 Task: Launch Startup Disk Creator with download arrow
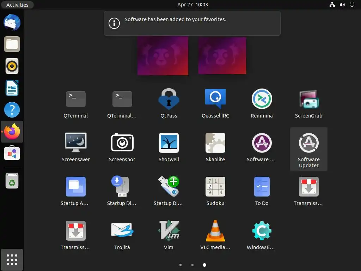point(122,191)
